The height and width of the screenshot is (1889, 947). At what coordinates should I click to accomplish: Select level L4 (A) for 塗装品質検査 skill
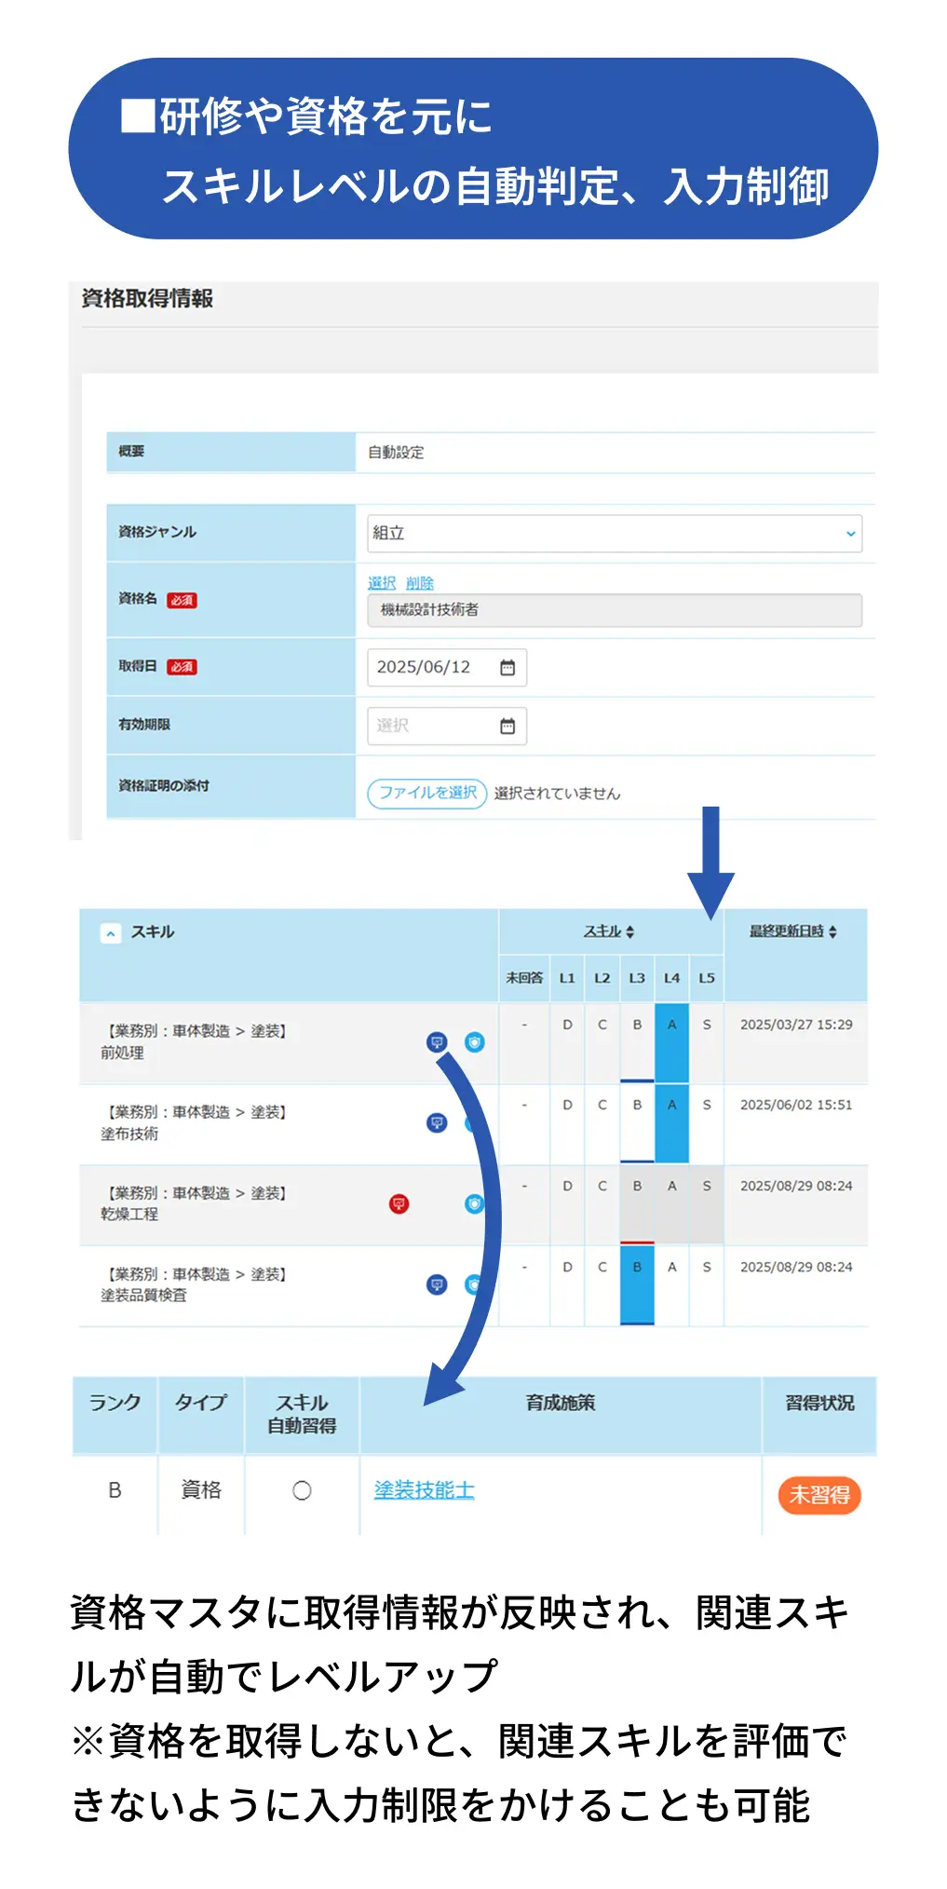coord(671,1268)
